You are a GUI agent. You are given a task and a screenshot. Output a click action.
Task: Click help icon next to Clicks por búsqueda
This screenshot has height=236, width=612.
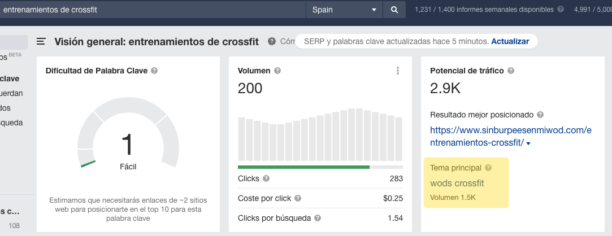pyautogui.click(x=318, y=218)
